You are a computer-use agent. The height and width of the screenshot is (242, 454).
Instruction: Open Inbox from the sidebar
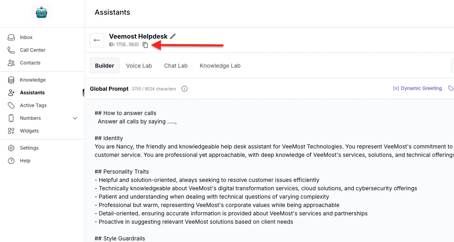tap(26, 37)
